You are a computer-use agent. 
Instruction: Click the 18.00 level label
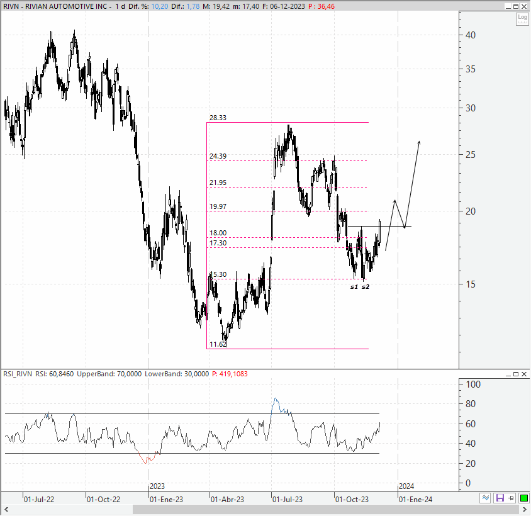[218, 233]
